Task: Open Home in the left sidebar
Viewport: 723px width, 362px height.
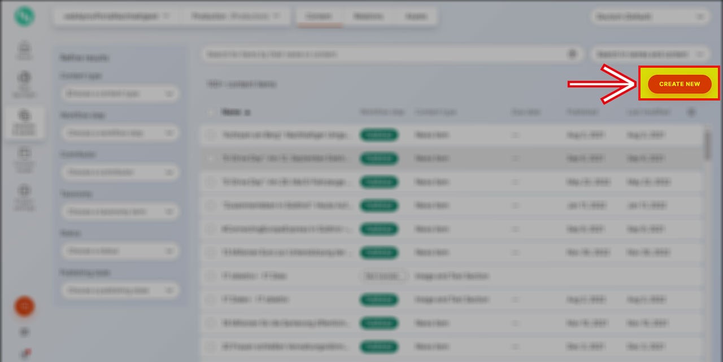Action: 25,50
